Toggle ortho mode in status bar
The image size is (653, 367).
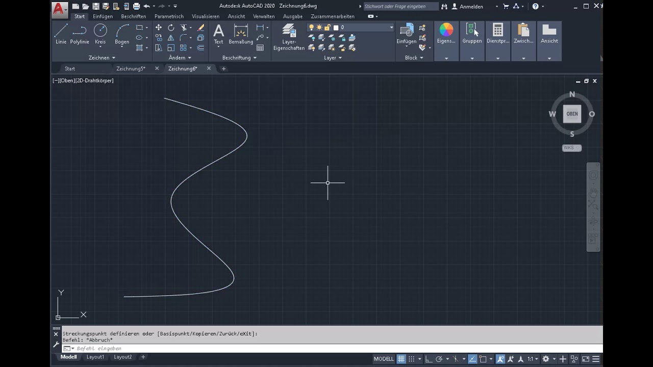tap(429, 359)
